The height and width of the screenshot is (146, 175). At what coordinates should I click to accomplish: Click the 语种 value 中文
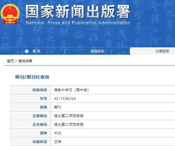click(58, 133)
